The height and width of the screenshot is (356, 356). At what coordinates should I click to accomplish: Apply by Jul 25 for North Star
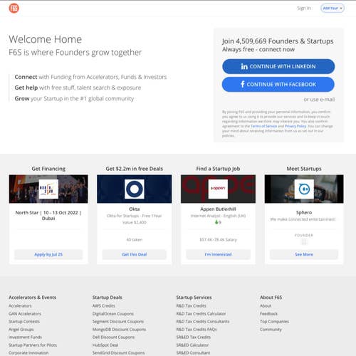coord(48,254)
